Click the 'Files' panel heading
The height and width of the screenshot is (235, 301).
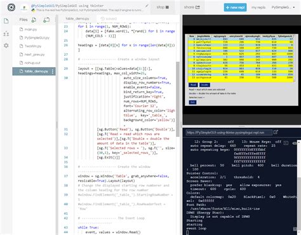coord(23,20)
